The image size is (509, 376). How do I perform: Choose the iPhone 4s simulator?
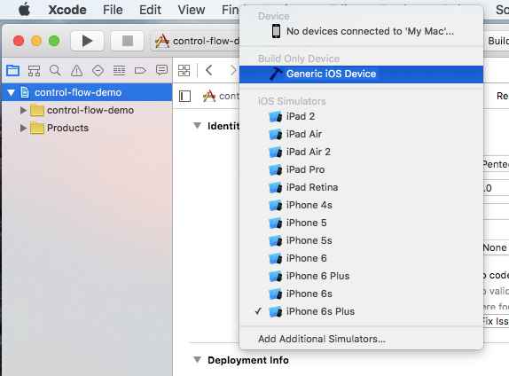coord(361,205)
